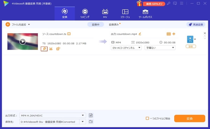Open the metadata ID3 editor icon
Image resolution: width=210 pixels, height=129 pixels.
(168, 34)
